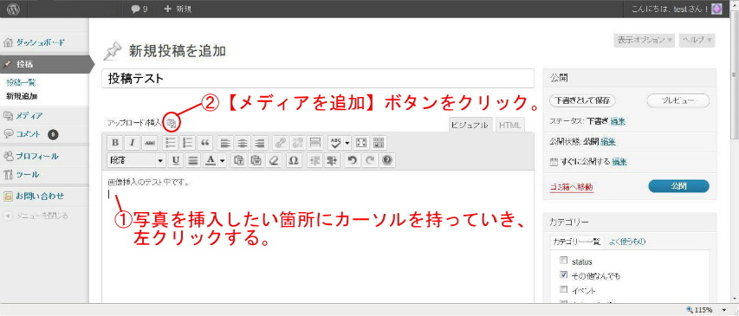The height and width of the screenshot is (316, 739).
Task: Apply blockquote formatting
Action: point(205,142)
